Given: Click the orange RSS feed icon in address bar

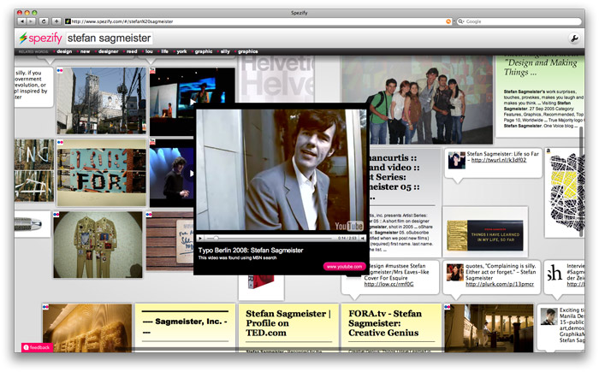Looking at the screenshot, I should coord(448,21).
